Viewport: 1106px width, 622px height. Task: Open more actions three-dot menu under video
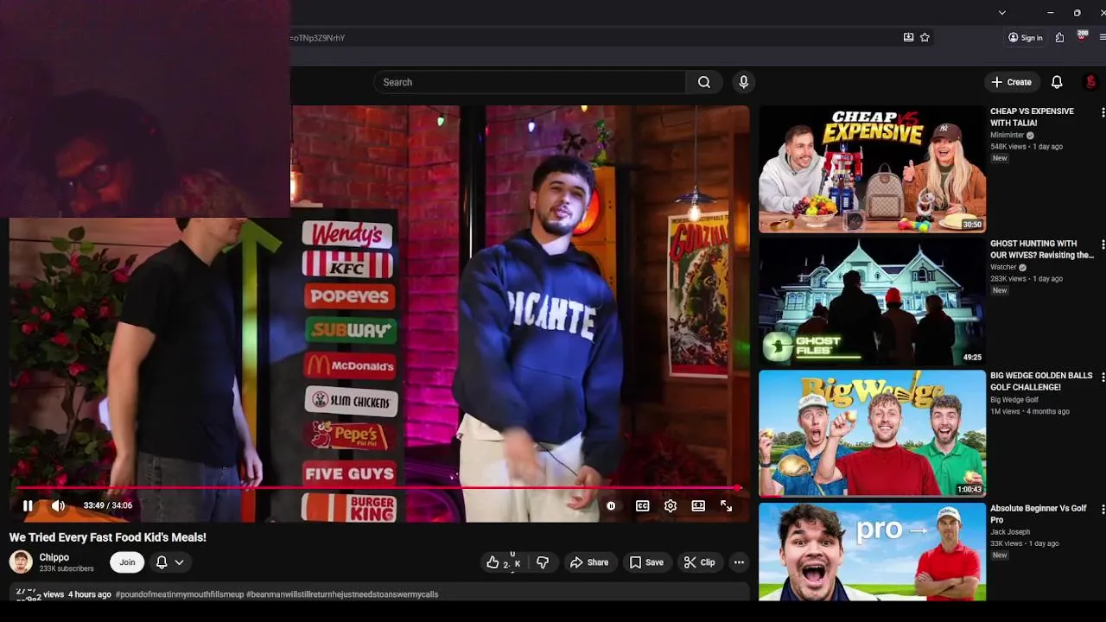click(739, 562)
